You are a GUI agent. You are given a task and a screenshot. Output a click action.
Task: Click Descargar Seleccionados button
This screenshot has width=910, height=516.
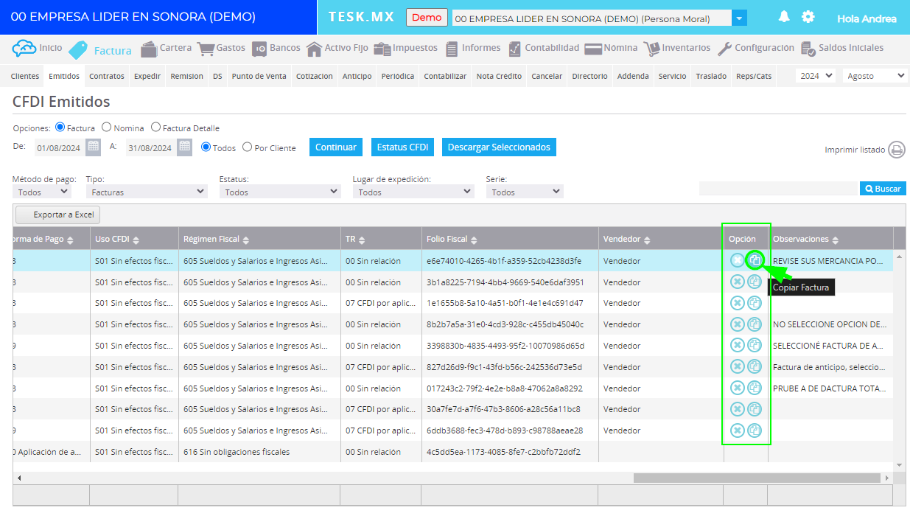click(499, 147)
